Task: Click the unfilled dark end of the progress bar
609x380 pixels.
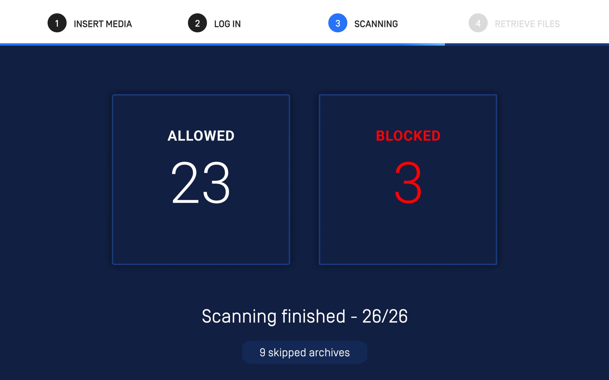Action: click(527, 44)
